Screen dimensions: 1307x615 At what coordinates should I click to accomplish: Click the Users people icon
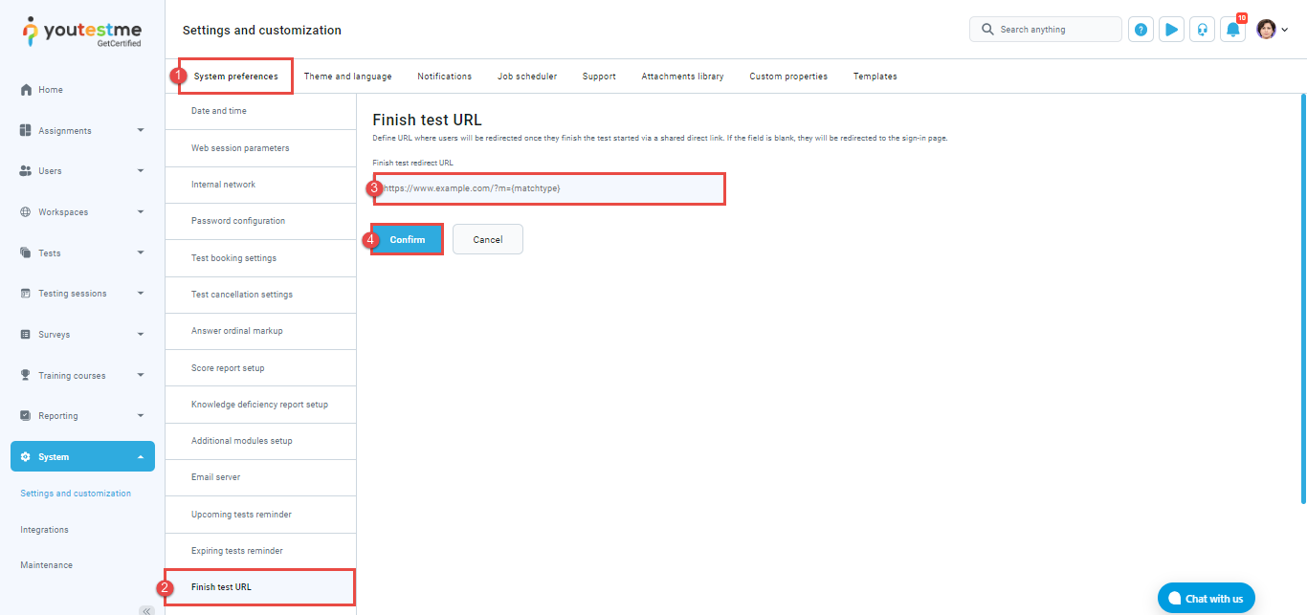point(27,171)
